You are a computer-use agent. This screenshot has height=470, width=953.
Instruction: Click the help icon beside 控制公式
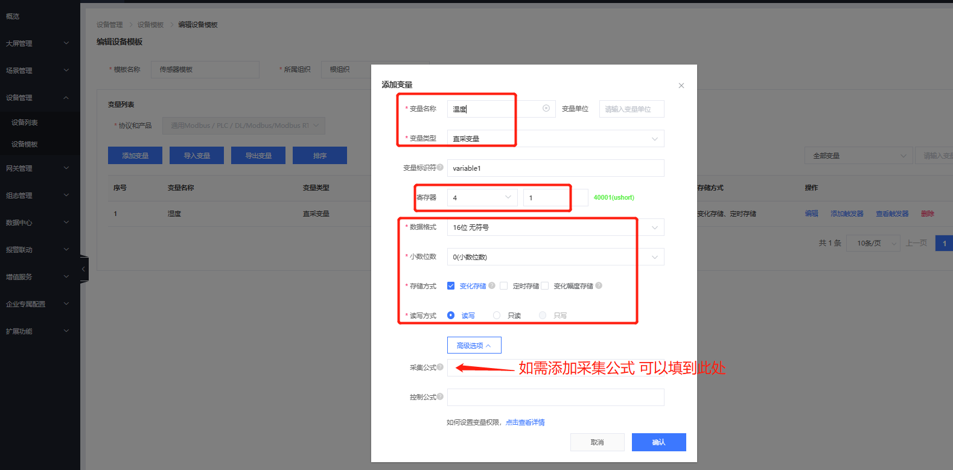tap(440, 396)
